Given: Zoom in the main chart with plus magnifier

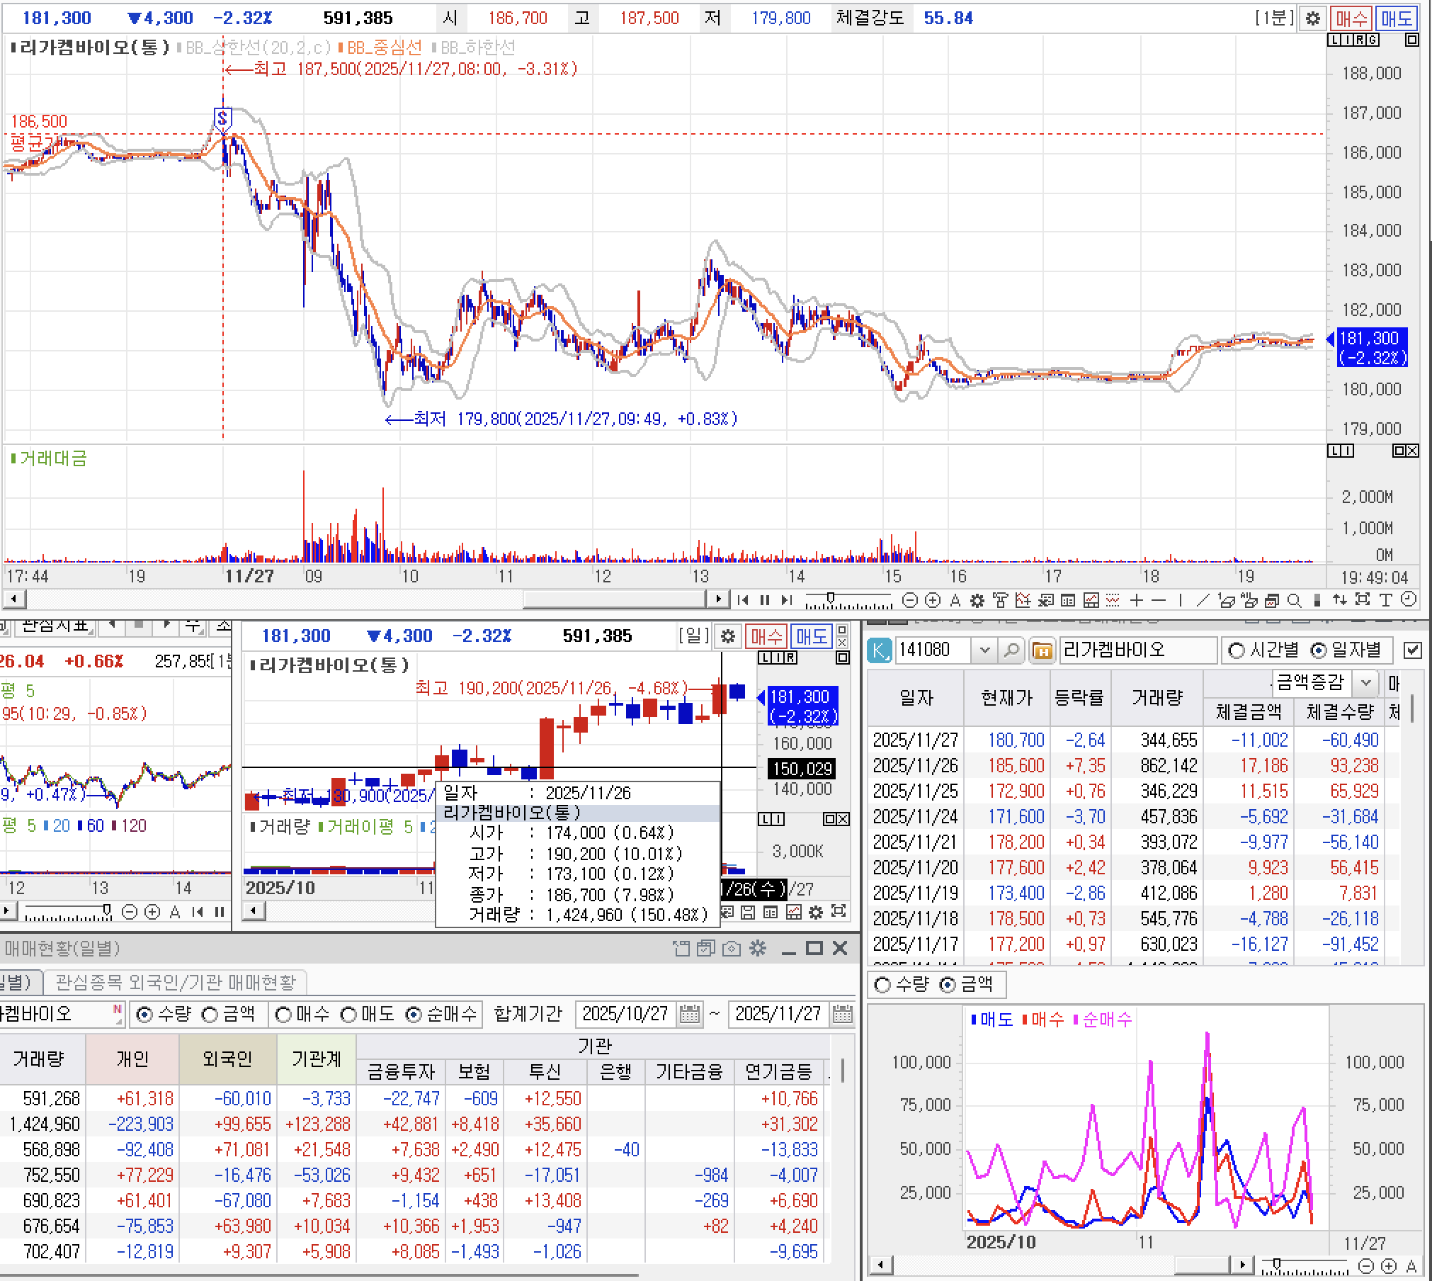Looking at the screenshot, I should tap(933, 601).
